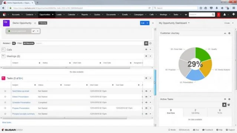
Task: Click the browser back arrow
Action: click(3, 8)
